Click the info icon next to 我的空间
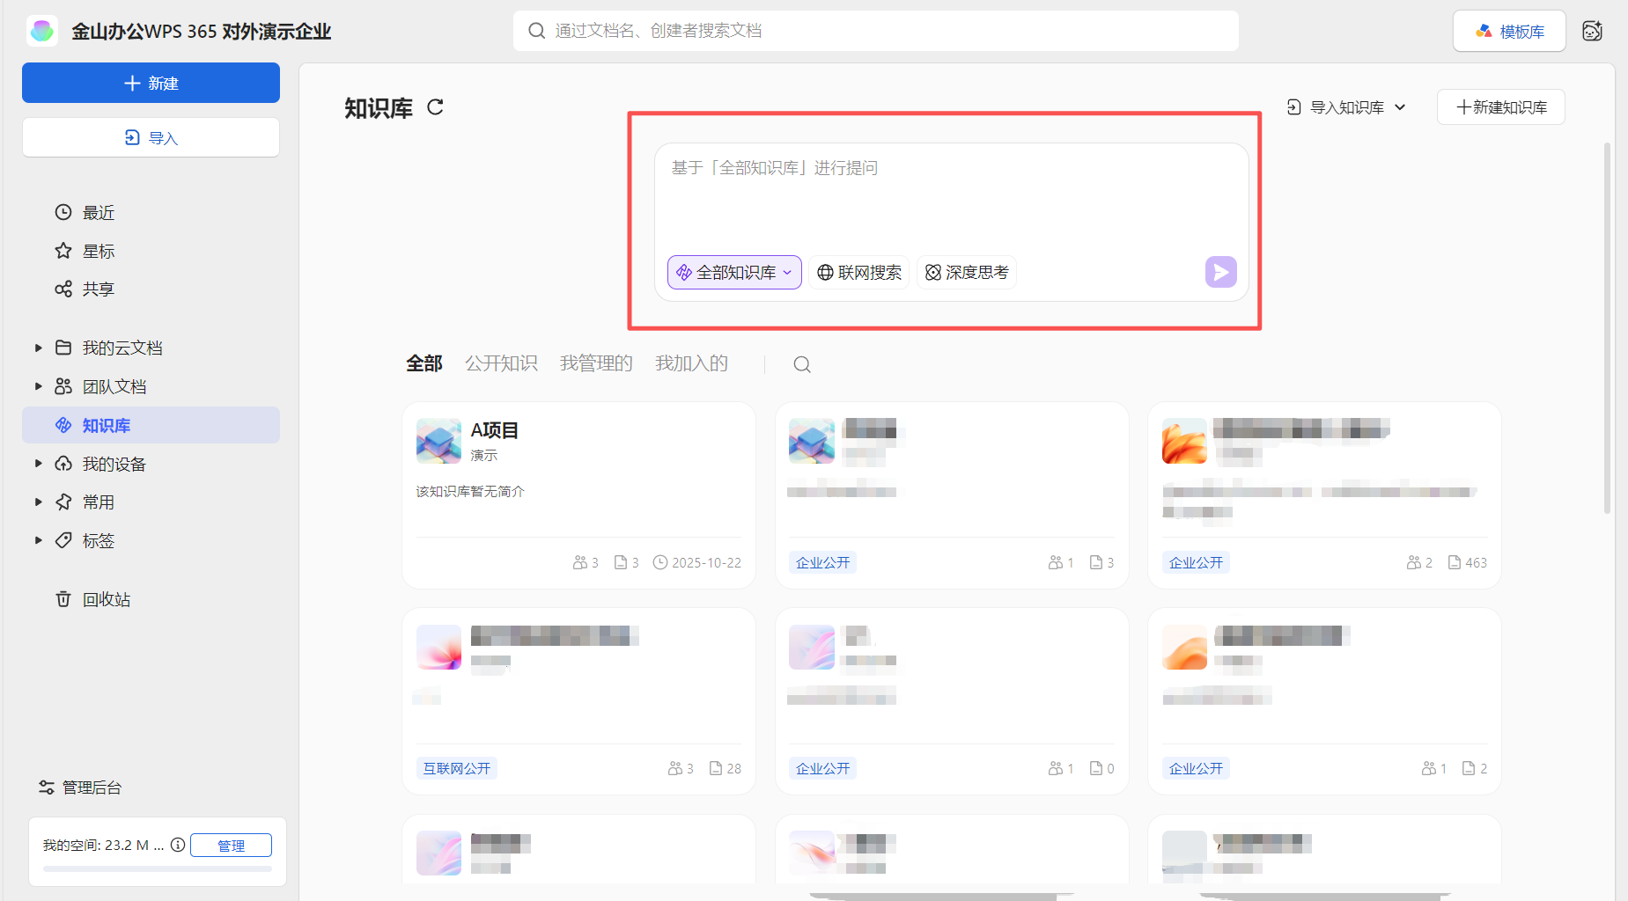The width and height of the screenshot is (1628, 901). click(x=178, y=845)
